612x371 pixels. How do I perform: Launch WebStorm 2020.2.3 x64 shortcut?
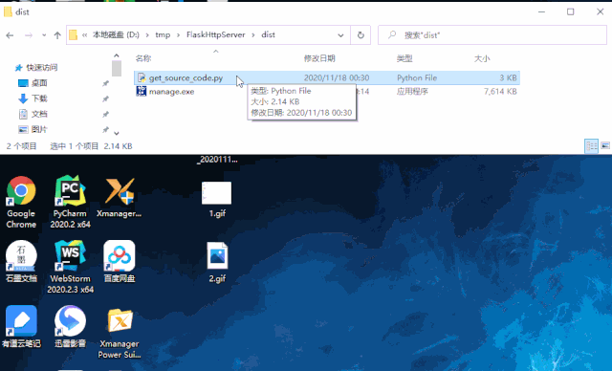pos(70,267)
